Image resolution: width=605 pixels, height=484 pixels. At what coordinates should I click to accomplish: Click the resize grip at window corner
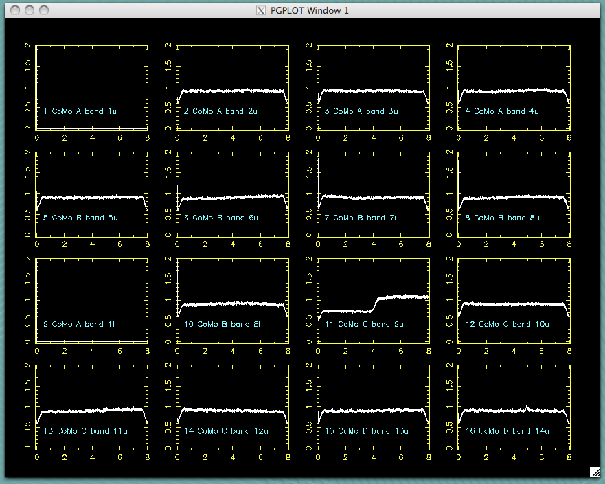[x=595, y=471]
